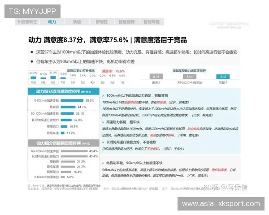Screen dimensions: 269x215
Task: Select the highlighted 动力 tab
Action: tap(52, 22)
